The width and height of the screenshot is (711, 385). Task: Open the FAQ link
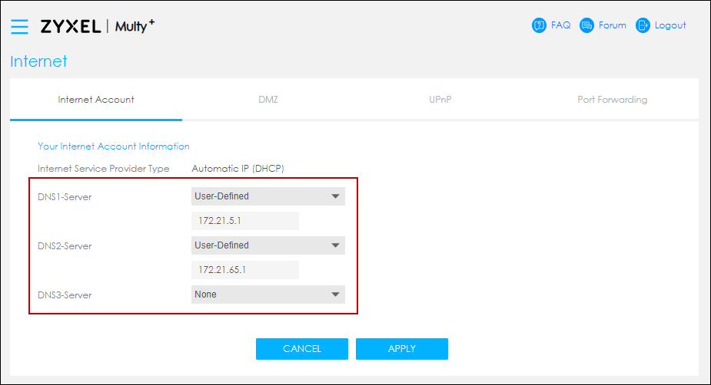tap(560, 25)
